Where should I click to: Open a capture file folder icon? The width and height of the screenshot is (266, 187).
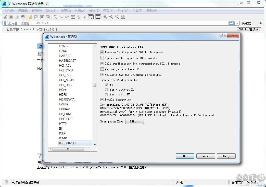pos(30,17)
